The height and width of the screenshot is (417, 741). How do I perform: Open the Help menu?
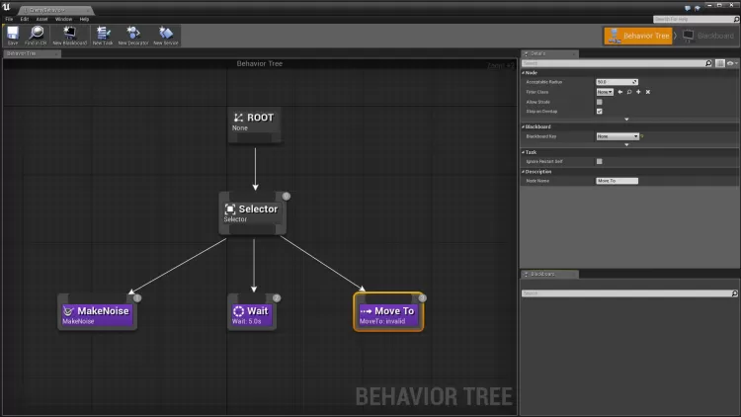[84, 19]
